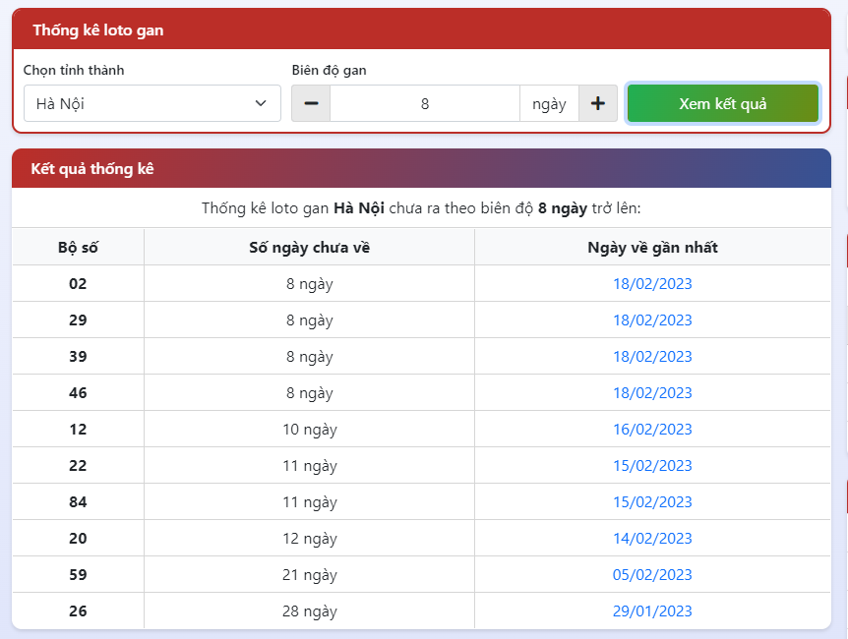
Task: Click the Xem kết quả button
Action: [722, 103]
